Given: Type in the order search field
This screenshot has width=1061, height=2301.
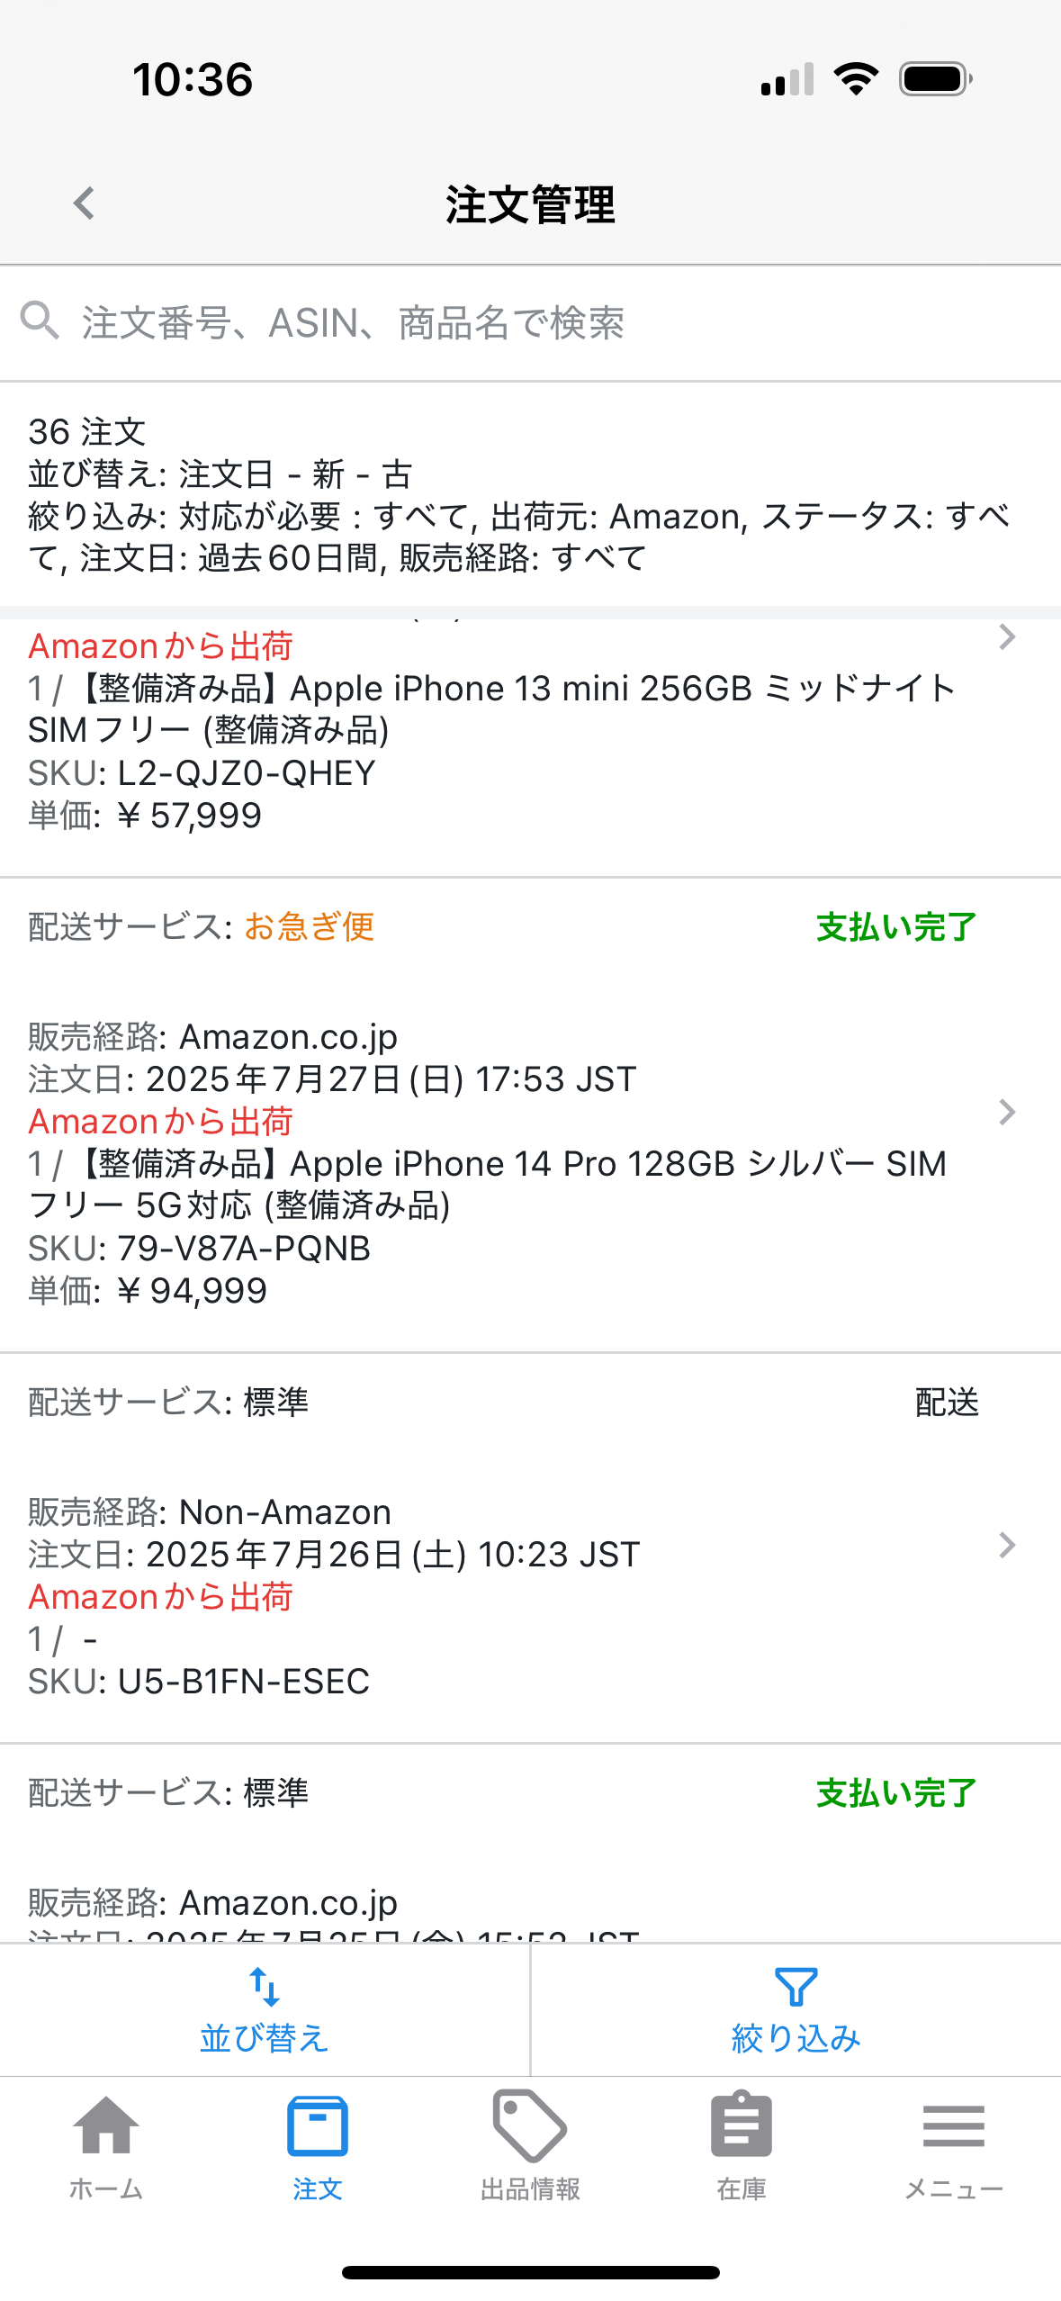Looking at the screenshot, I should click(x=540, y=322).
